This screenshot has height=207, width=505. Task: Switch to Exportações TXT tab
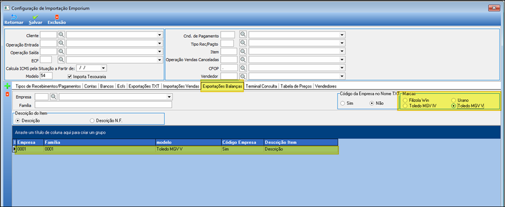[x=144, y=86]
